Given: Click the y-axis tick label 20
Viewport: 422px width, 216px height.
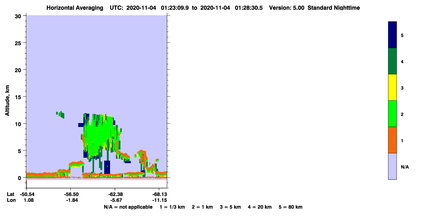Looking at the screenshot, I should point(19,70).
